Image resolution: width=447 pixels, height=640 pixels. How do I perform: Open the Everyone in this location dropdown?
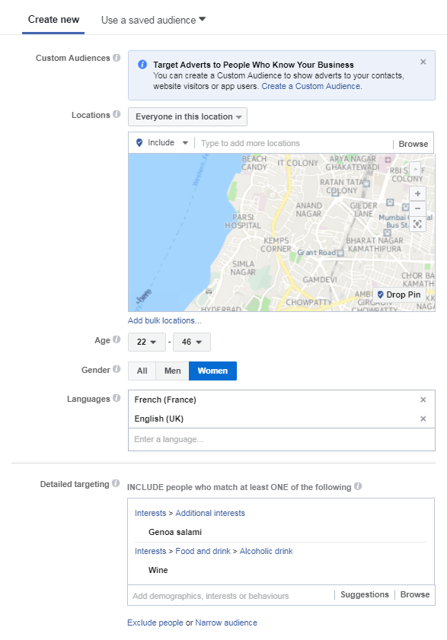point(187,116)
